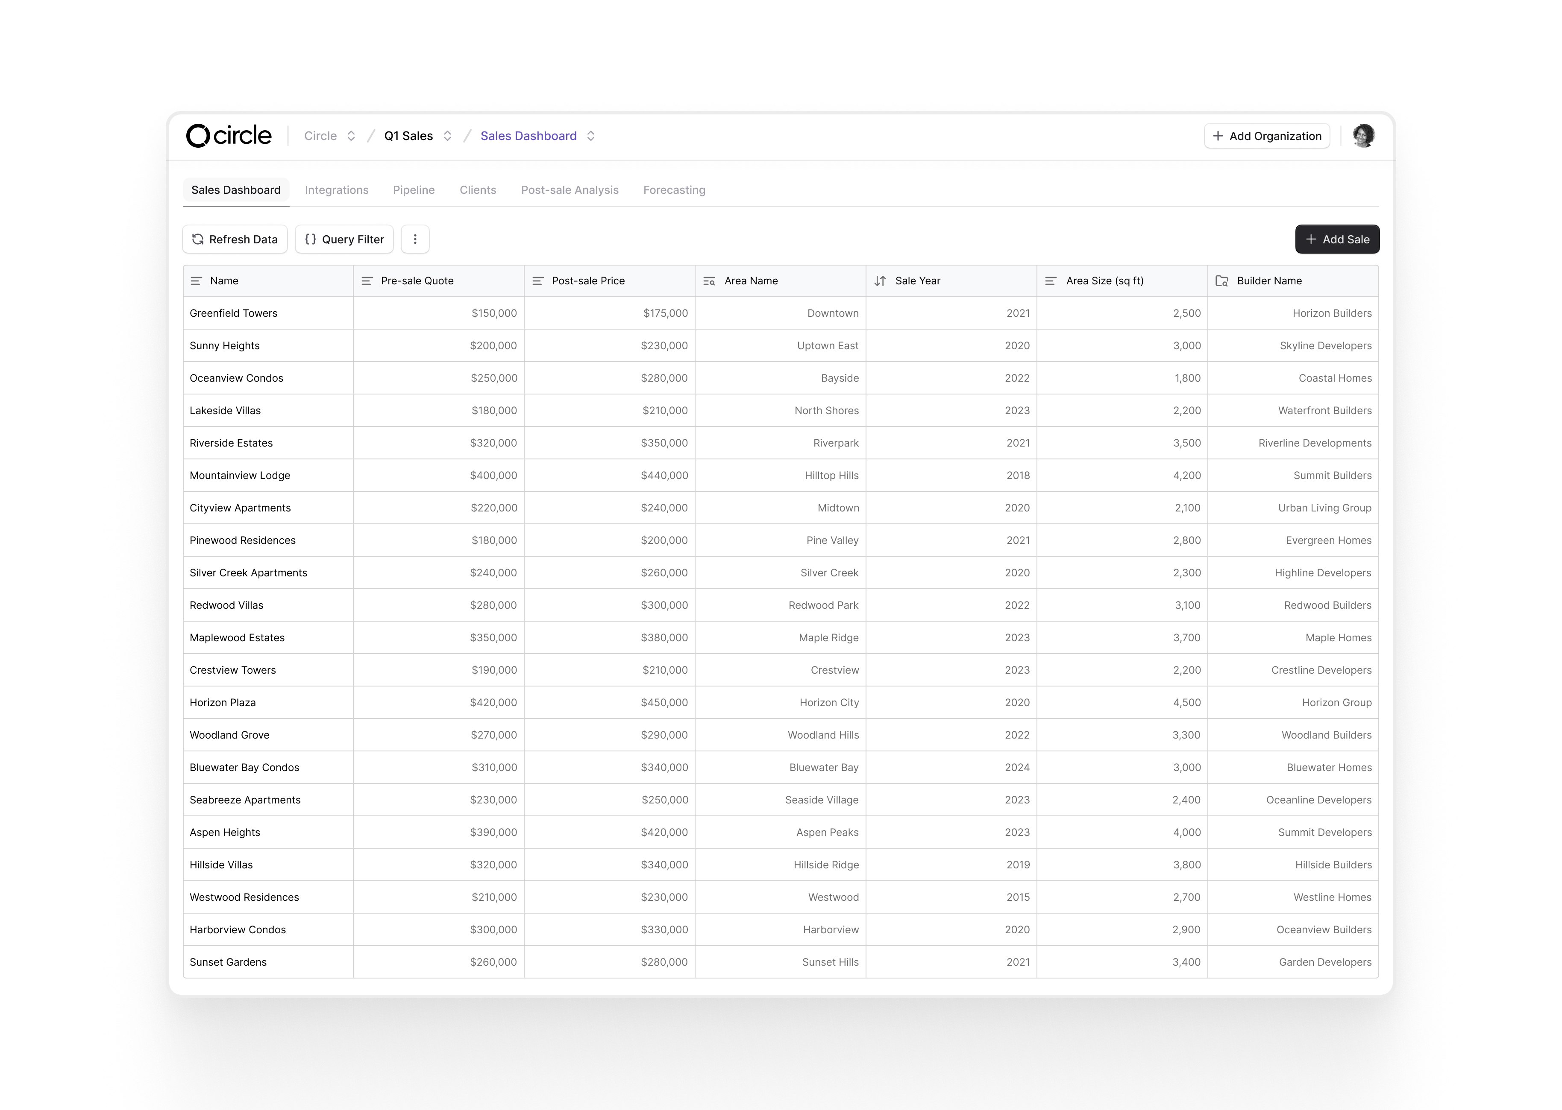
Task: Open the Query Filter button
Action: point(344,239)
